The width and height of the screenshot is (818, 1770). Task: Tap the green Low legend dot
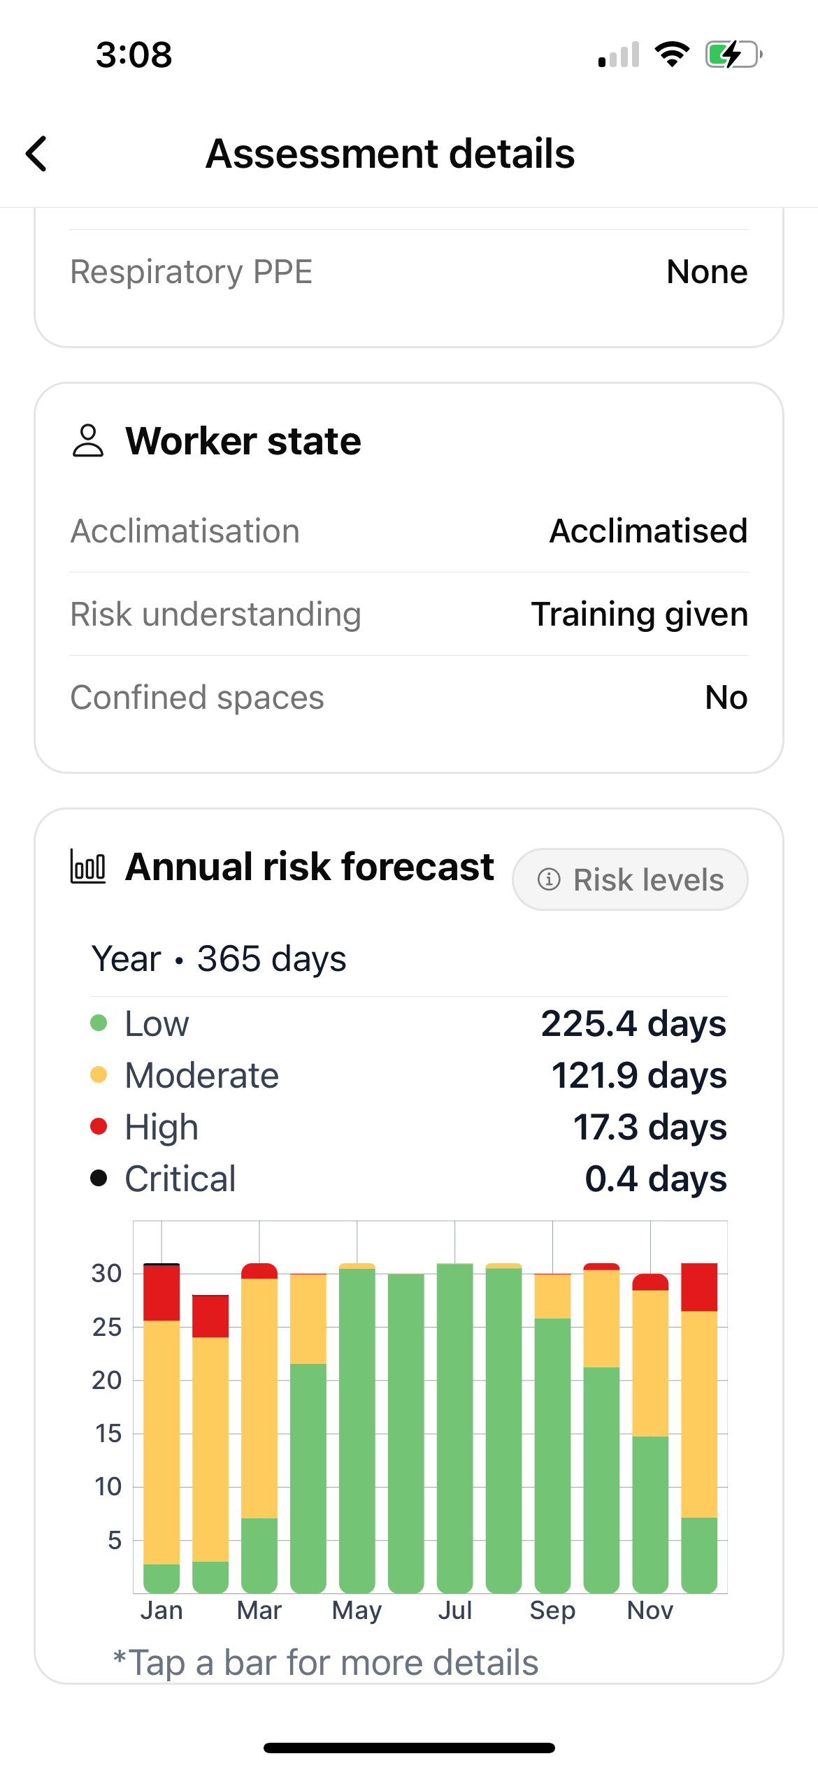pyautogui.click(x=99, y=1023)
